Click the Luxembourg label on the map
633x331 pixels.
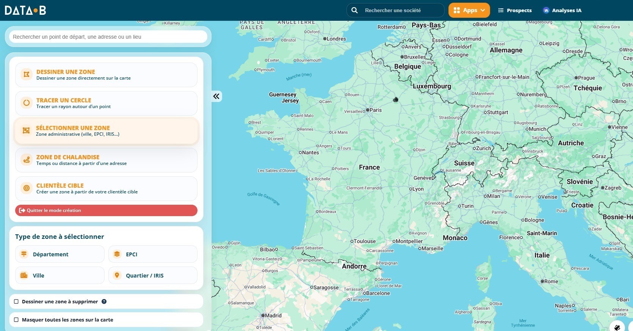pos(432,86)
